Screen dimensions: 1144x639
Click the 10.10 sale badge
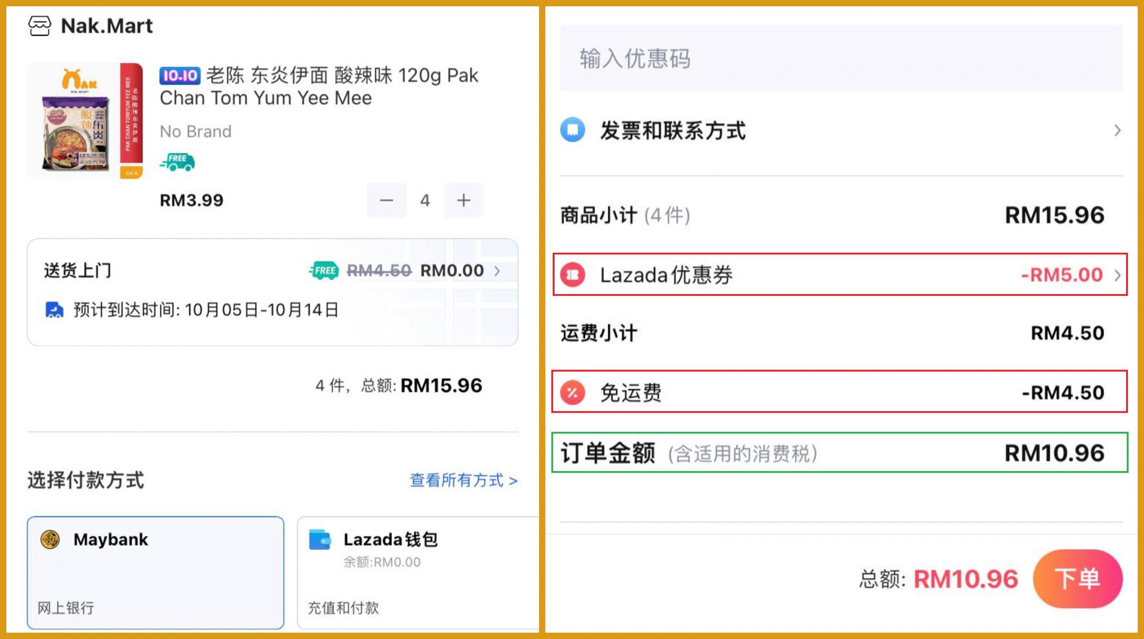[x=180, y=76]
